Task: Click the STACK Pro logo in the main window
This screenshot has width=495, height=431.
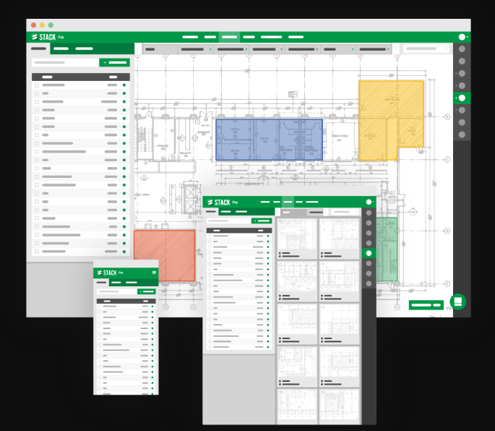Action: [x=48, y=37]
